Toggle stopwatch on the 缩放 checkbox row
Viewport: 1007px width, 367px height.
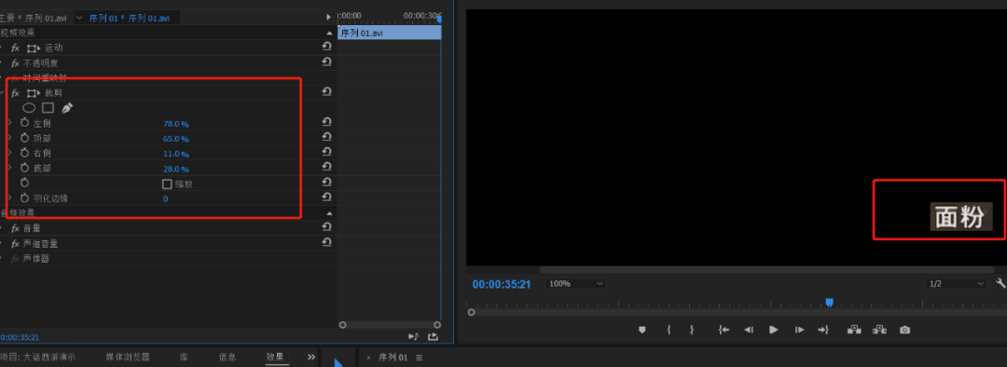[x=25, y=183]
